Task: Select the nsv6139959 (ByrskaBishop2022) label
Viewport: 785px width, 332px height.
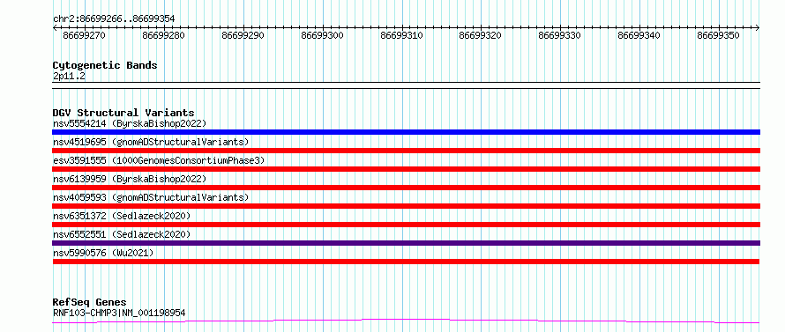Action: [x=130, y=179]
